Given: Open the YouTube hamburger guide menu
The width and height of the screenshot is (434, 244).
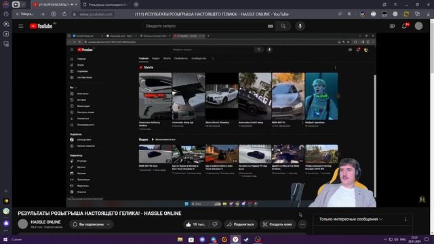Looking at the screenshot, I should (x=21, y=26).
